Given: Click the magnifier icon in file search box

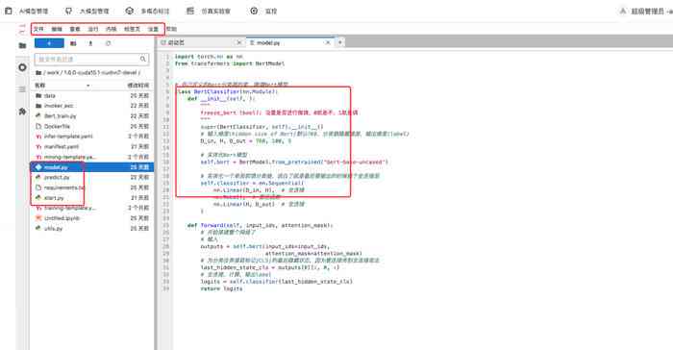Looking at the screenshot, I should point(143,59).
